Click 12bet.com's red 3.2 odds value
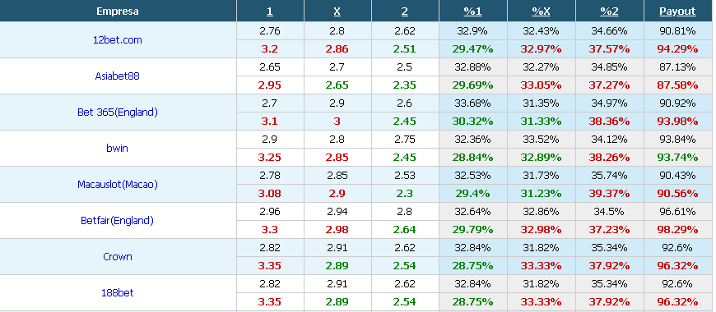716x312 pixels. point(270,49)
